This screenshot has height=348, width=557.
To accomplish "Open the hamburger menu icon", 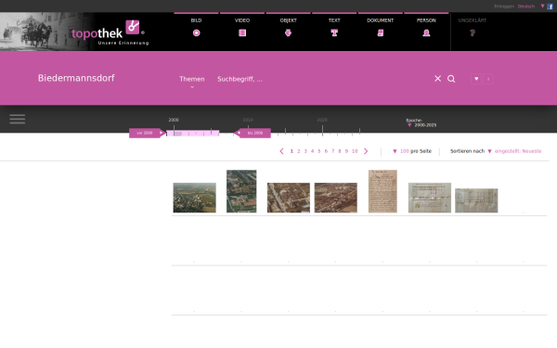I will (18, 119).
